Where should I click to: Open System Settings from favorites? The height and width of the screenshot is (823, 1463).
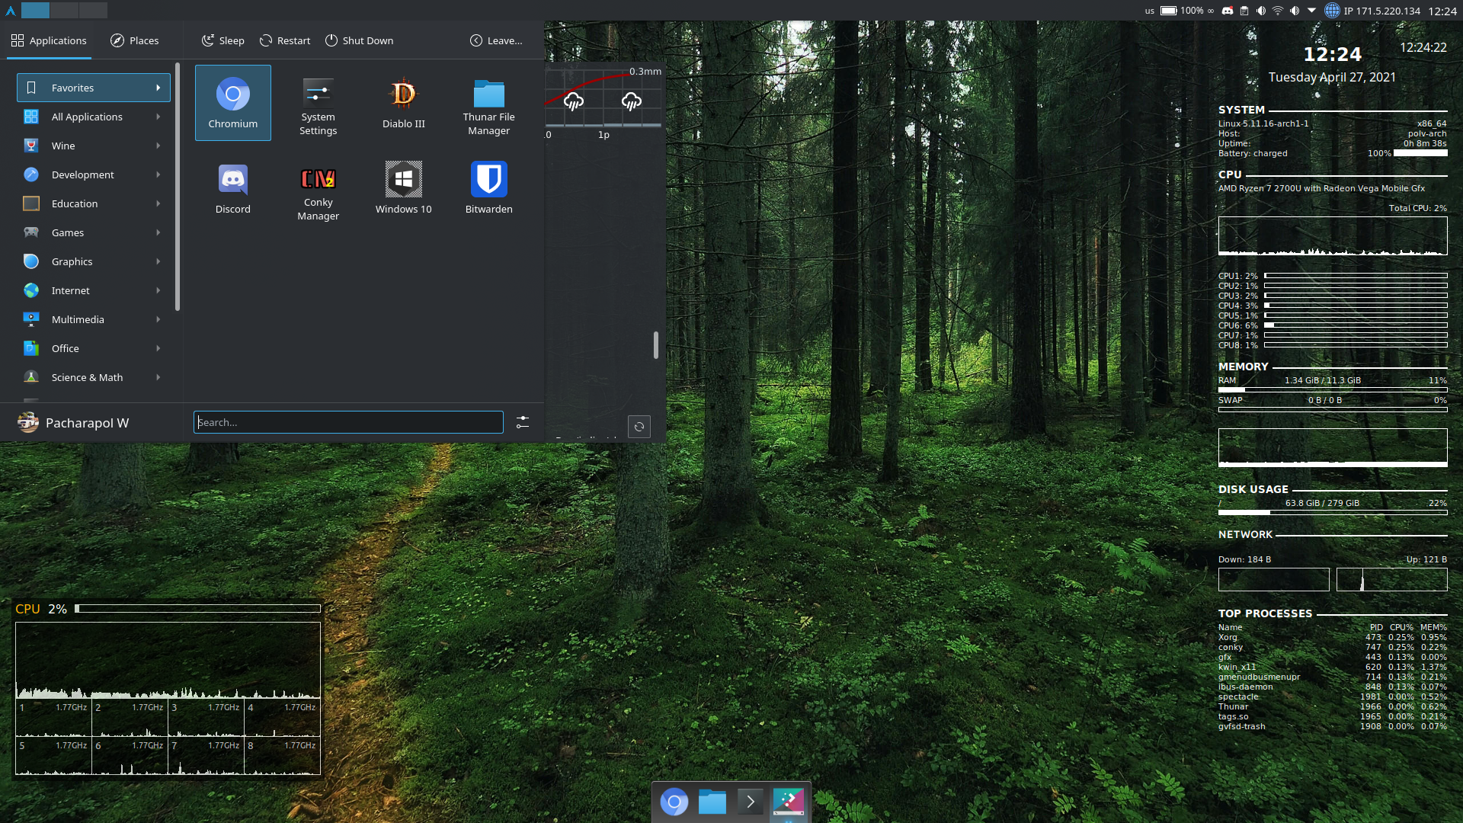coord(318,102)
